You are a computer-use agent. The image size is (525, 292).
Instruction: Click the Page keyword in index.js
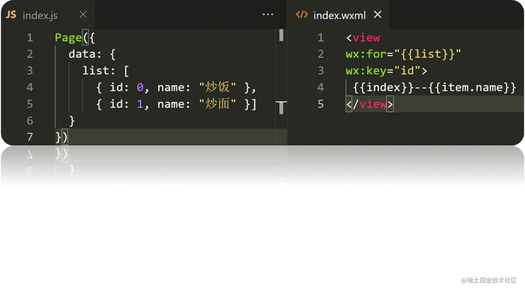point(68,38)
